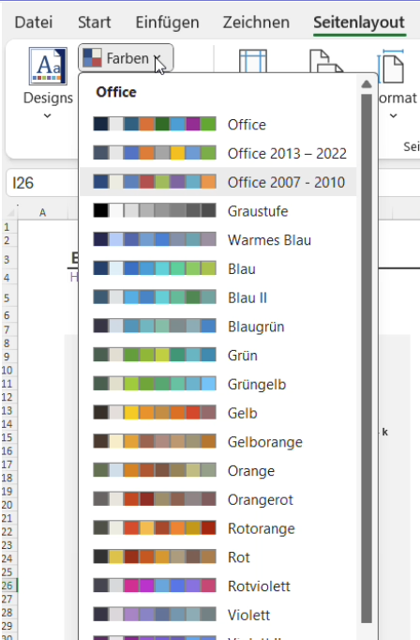Apply the Rotorange color scheme
The image size is (420, 640).
pos(218,528)
